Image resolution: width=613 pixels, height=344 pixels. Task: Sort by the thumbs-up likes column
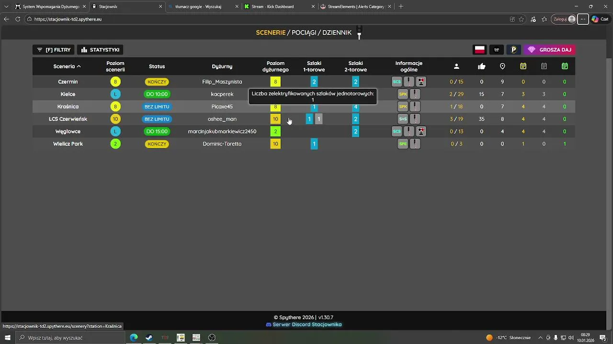tap(482, 66)
